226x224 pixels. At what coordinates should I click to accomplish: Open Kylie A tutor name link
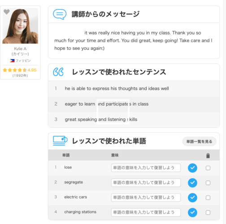(x=20, y=49)
